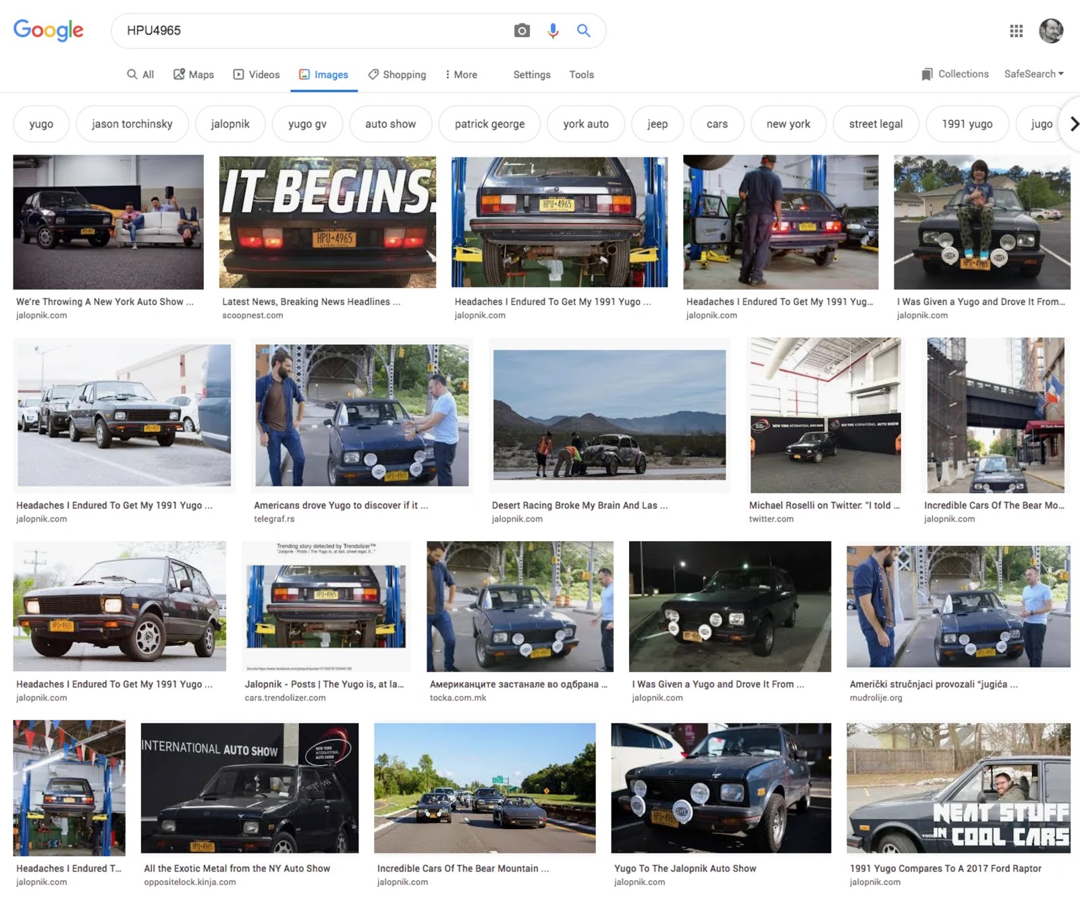The height and width of the screenshot is (902, 1080).
Task: Open the Settings menu
Action: (x=532, y=74)
